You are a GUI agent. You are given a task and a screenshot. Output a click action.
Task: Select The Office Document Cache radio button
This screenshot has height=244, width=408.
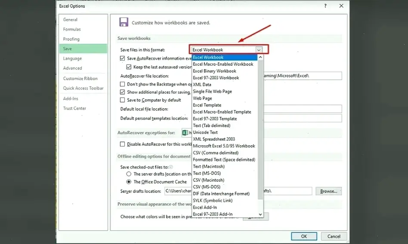click(129, 182)
